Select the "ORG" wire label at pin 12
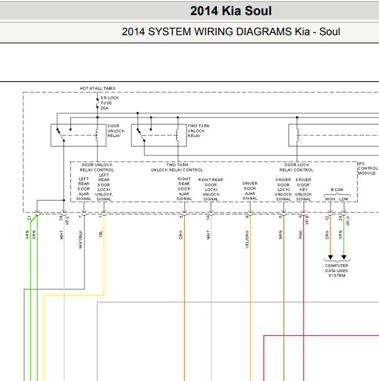Image resolution: width=379 pixels, height=381 pixels. [x=327, y=235]
